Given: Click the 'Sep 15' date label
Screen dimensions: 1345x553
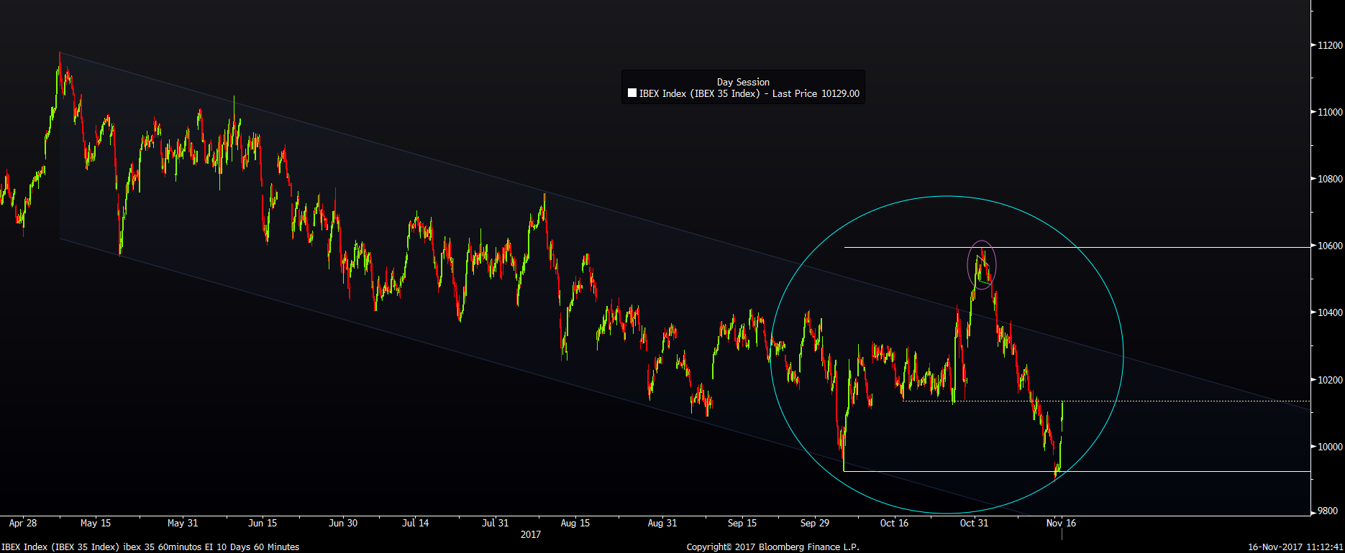Looking at the screenshot, I should point(742,523).
